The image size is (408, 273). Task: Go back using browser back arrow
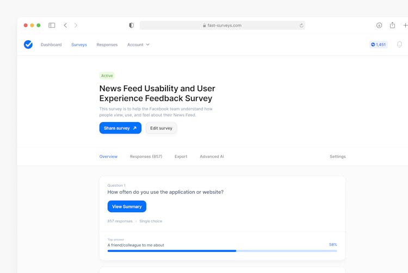click(x=65, y=26)
